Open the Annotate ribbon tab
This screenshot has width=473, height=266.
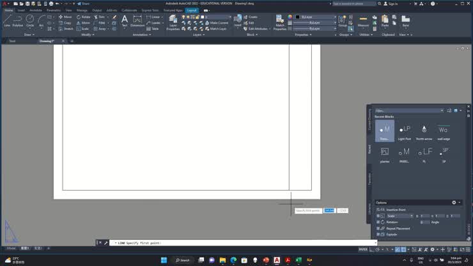[x=36, y=10]
